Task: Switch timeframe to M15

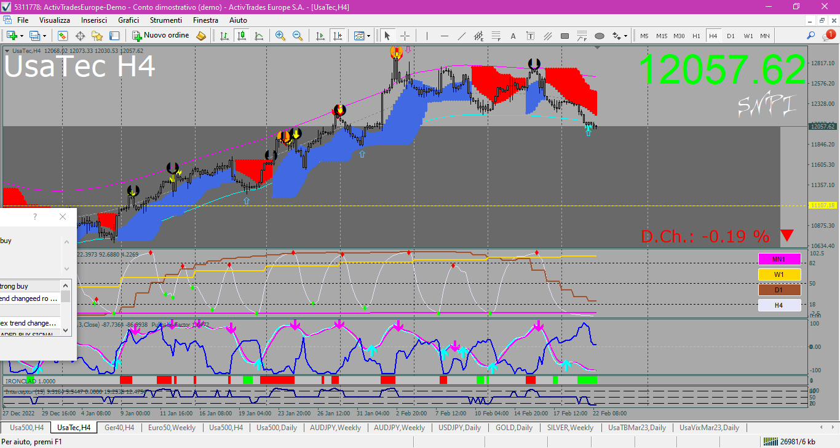Action: click(x=661, y=36)
